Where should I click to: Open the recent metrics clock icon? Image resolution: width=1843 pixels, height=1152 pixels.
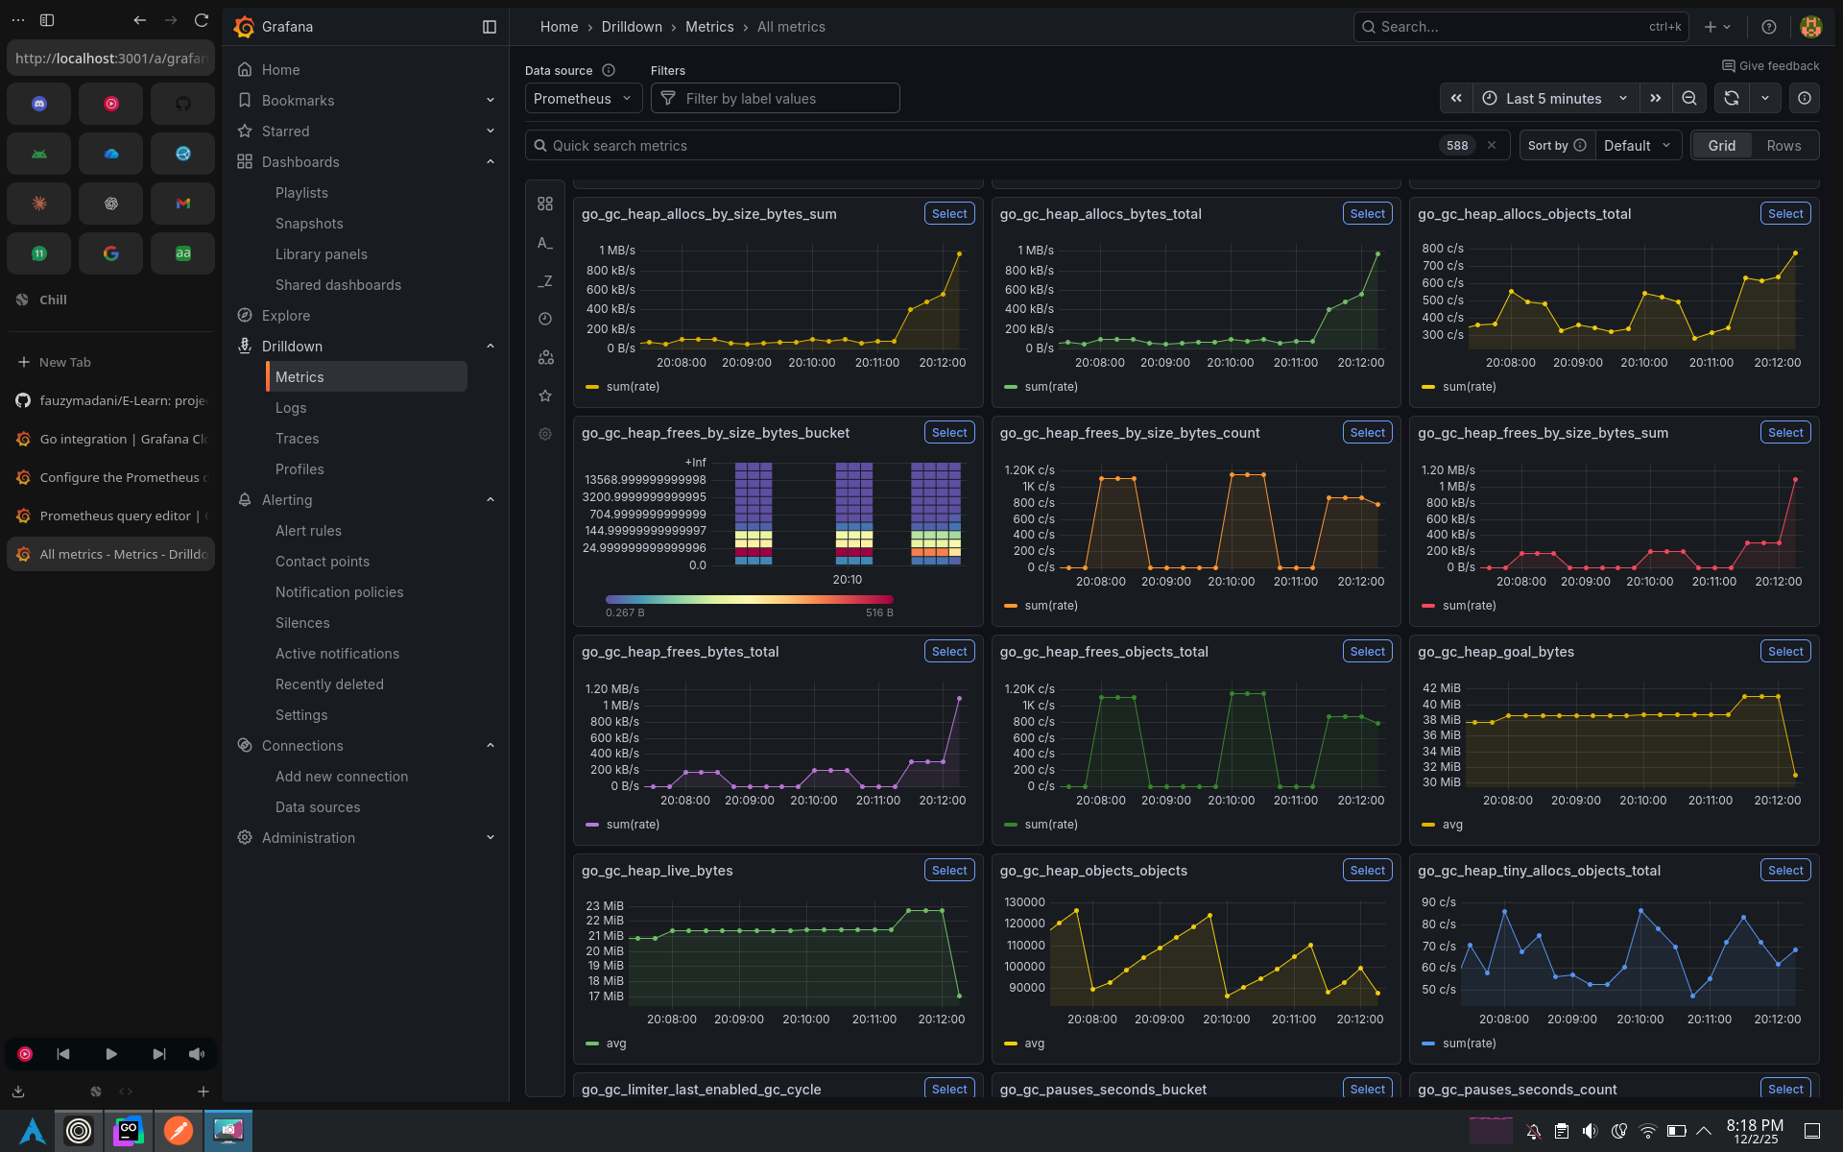(x=545, y=319)
